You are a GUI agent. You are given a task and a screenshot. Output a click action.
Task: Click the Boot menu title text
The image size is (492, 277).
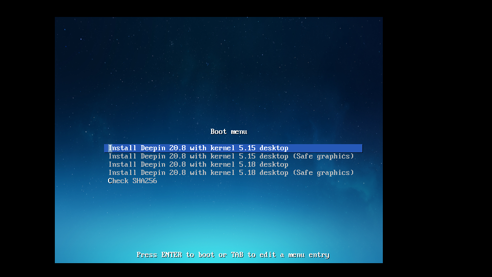coord(229,132)
